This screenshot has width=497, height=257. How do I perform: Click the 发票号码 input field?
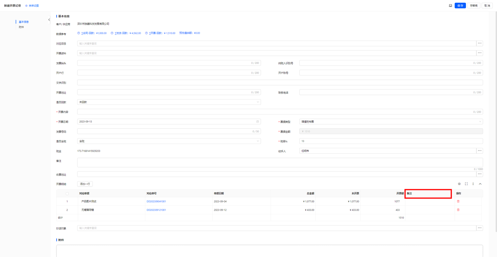point(169,132)
